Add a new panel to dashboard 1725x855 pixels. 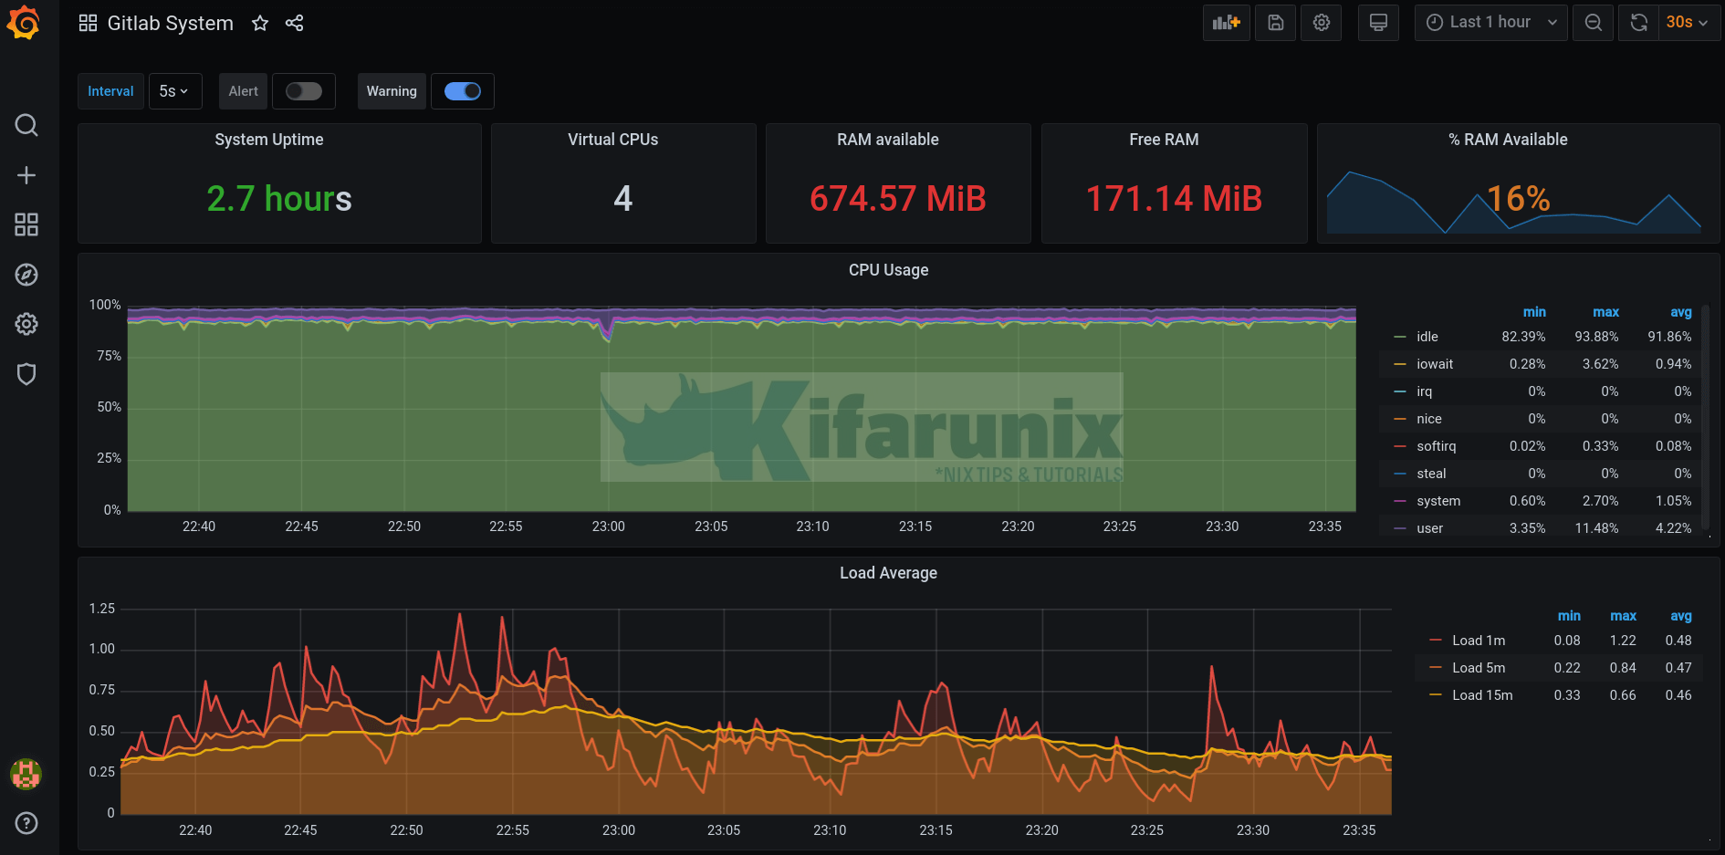point(1226,23)
